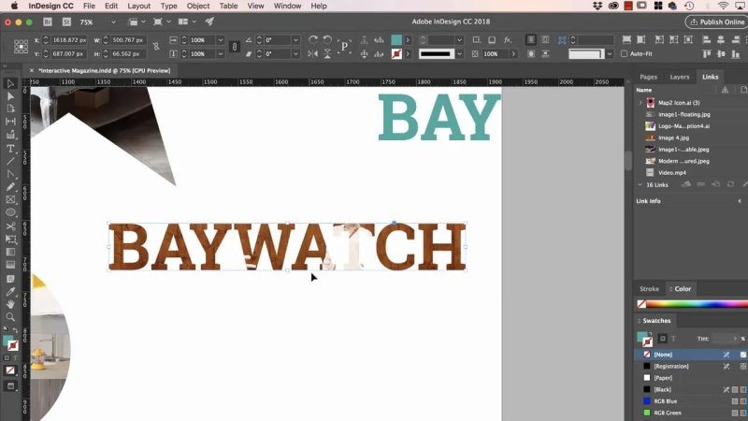
Task: Click the GPU performance rocket icon
Action: [209, 22]
